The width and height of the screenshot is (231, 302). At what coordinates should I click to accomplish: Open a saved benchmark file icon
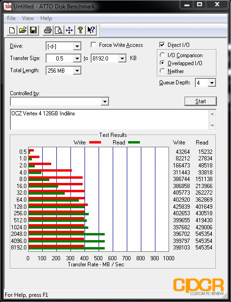click(x=23, y=30)
